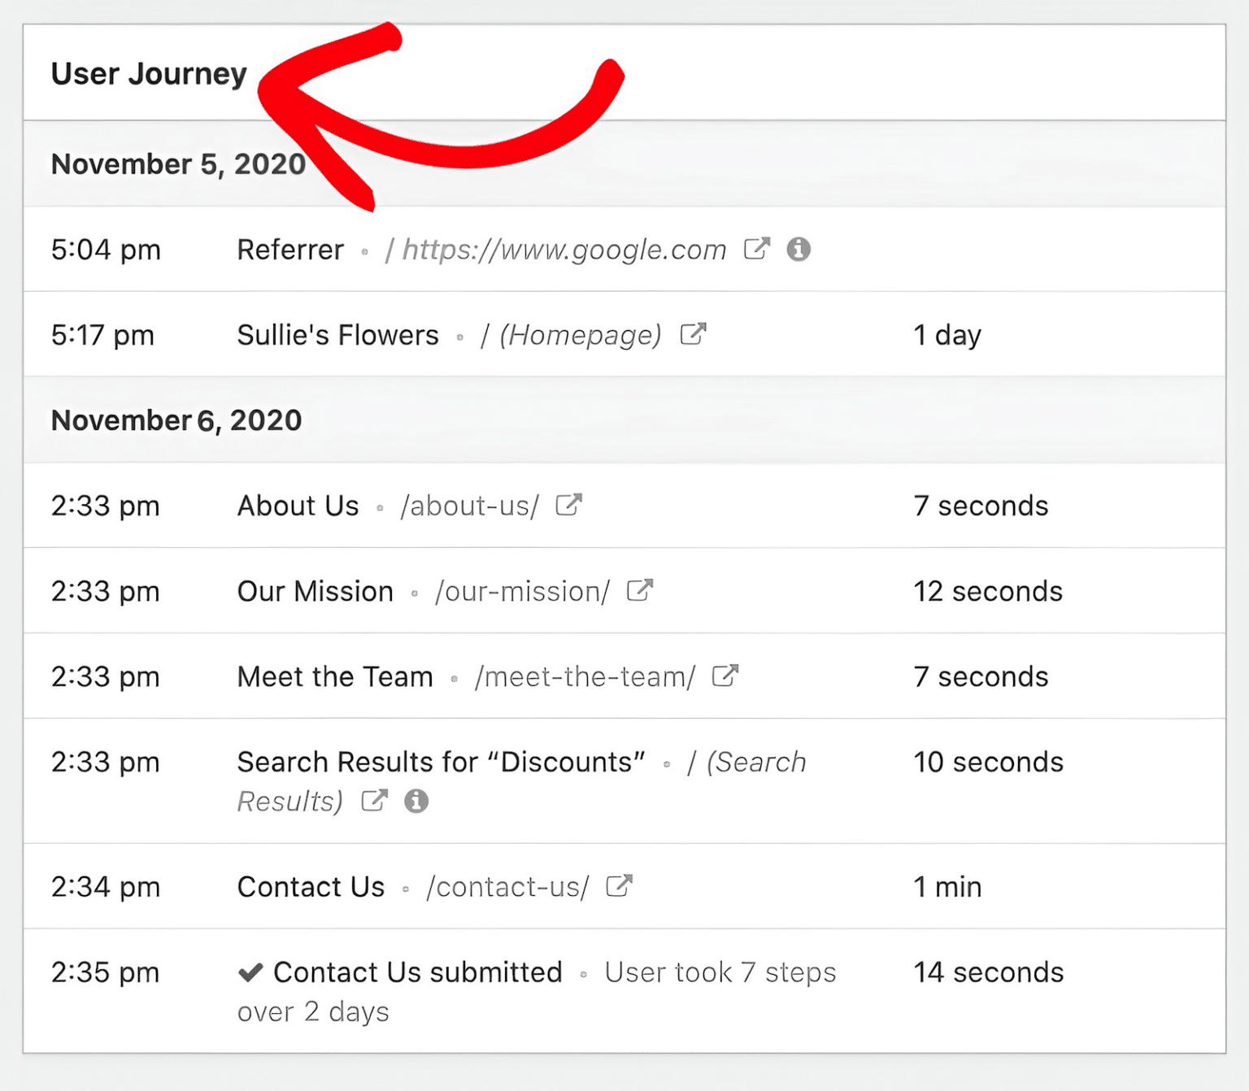Open the Contact Us page entry
Viewport: 1249px width, 1091px height.
[311, 886]
